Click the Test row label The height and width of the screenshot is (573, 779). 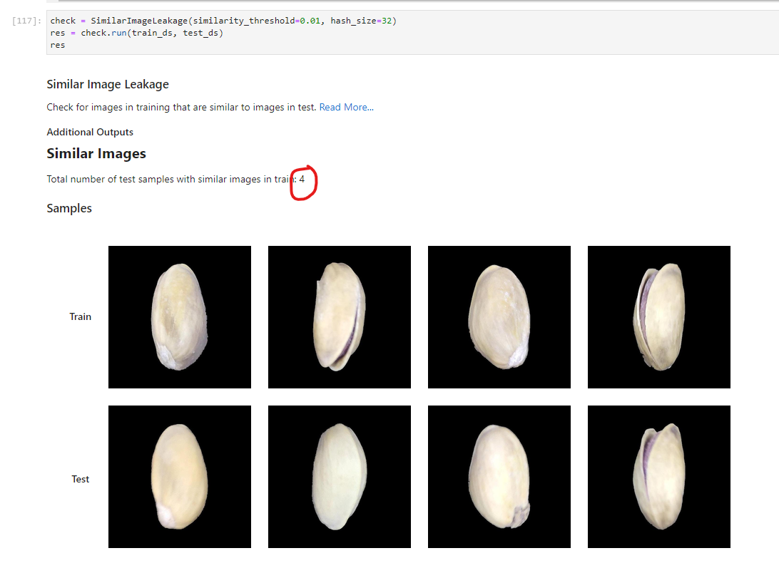(80, 479)
